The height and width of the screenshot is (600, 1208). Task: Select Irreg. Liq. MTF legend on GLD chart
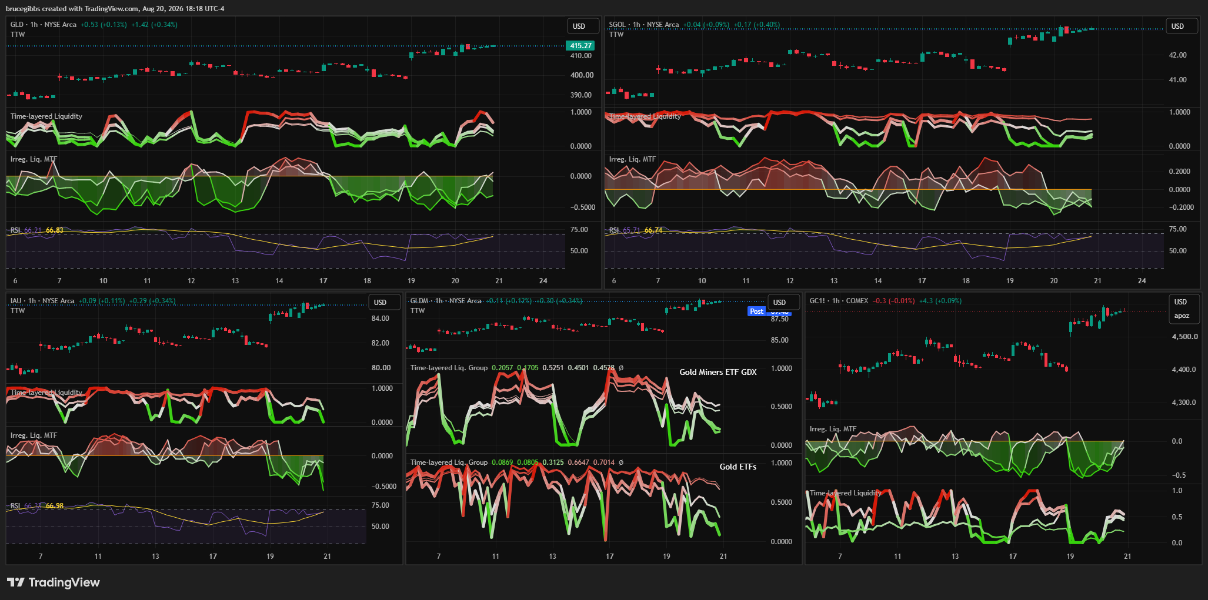pos(34,159)
